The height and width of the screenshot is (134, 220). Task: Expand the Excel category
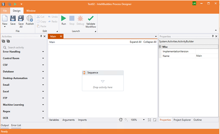(43, 91)
